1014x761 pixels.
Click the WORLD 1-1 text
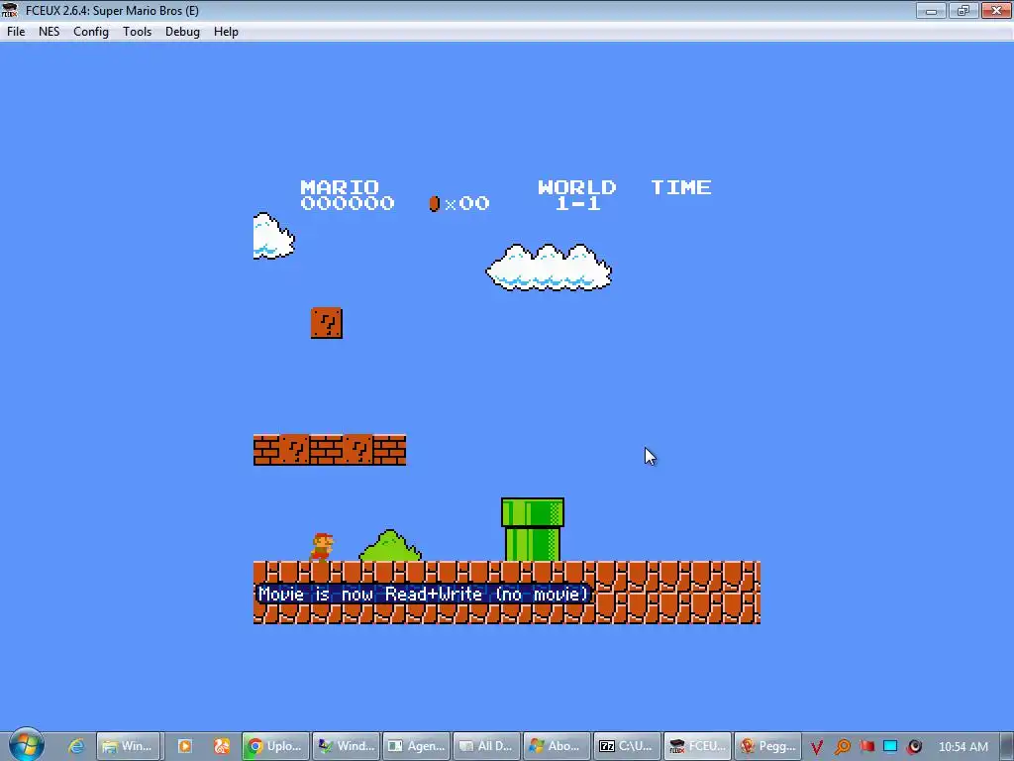[577, 195]
